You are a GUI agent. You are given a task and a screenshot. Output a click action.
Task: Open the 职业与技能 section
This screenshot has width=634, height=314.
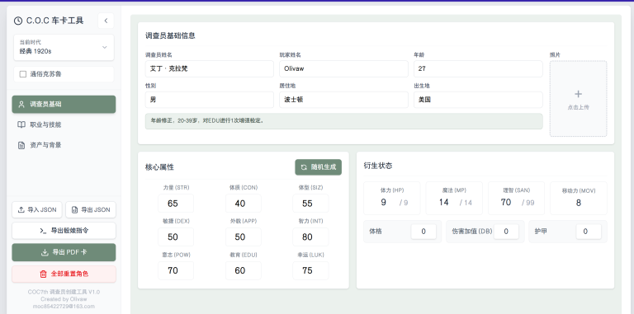tap(64, 124)
